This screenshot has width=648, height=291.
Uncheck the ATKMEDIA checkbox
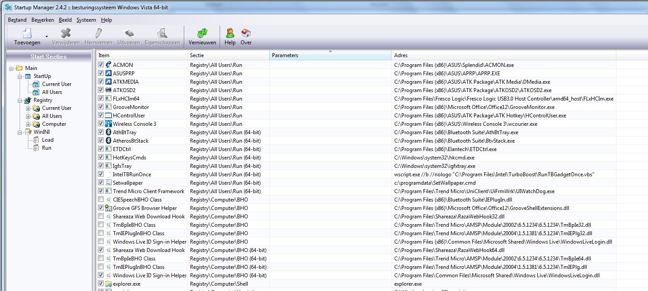pyautogui.click(x=101, y=81)
